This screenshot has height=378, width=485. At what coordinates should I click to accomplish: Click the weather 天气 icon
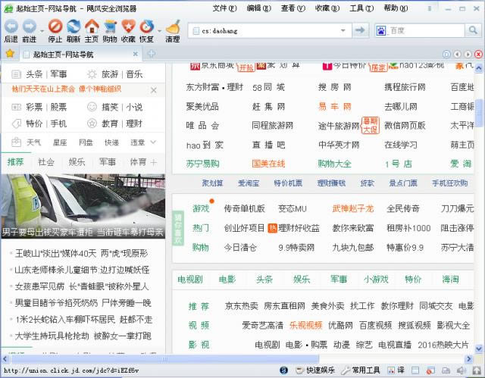[x=16, y=142]
